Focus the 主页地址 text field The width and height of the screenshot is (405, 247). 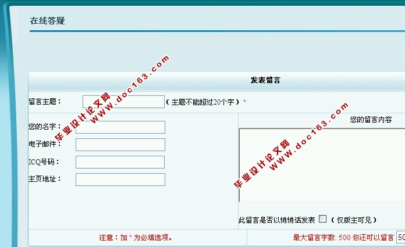pyautogui.click(x=120, y=180)
